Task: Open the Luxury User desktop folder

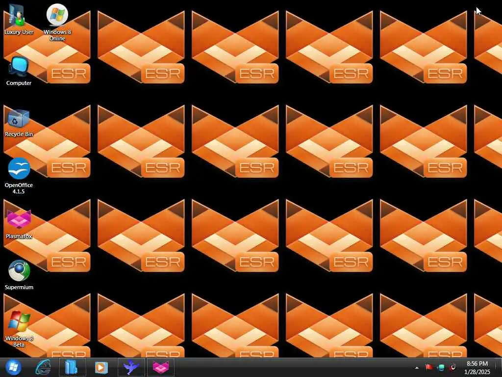Action: click(19, 19)
